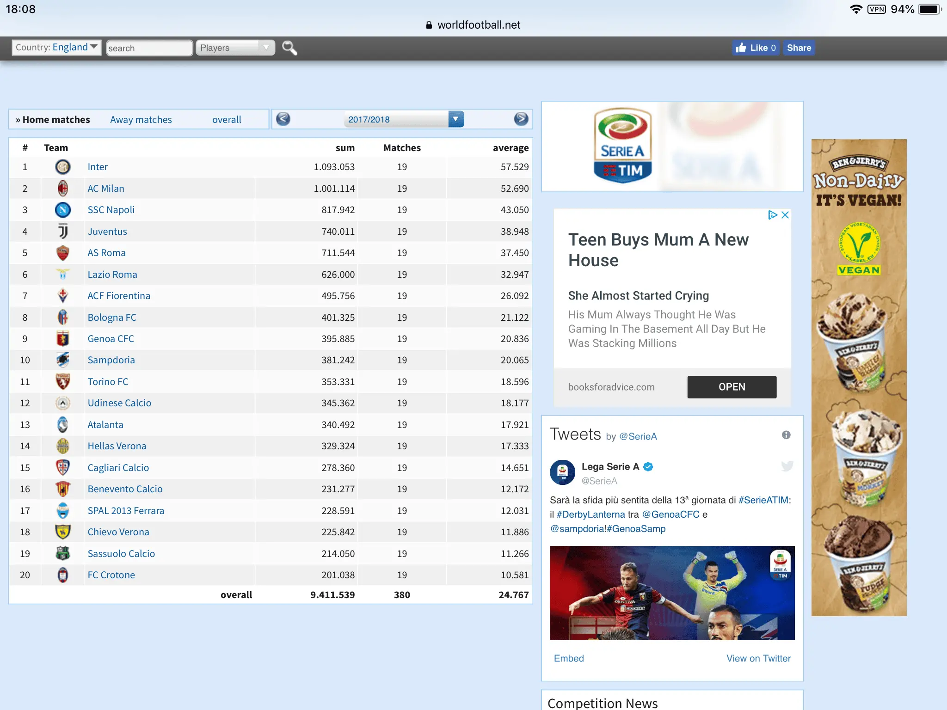947x710 pixels.
Task: Go to previous season with left arrow
Action: (x=283, y=119)
